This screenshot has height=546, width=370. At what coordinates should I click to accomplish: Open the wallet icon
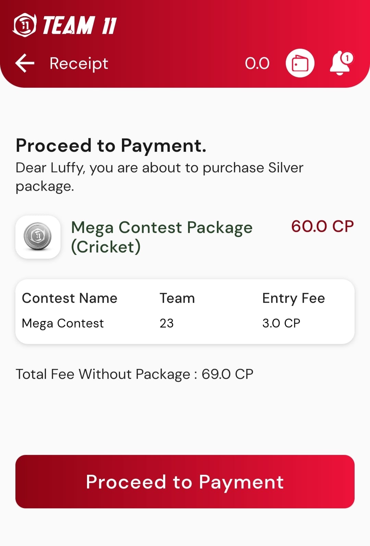(x=300, y=63)
